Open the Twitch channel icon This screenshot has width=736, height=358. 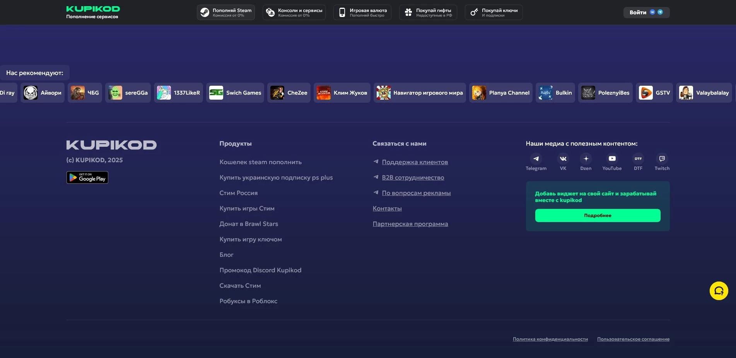(x=662, y=159)
